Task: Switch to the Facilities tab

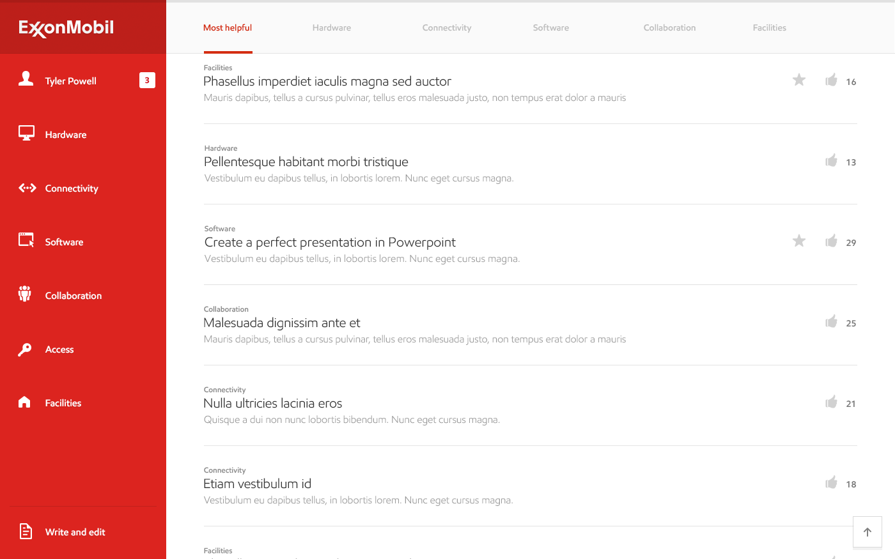Action: tap(770, 27)
